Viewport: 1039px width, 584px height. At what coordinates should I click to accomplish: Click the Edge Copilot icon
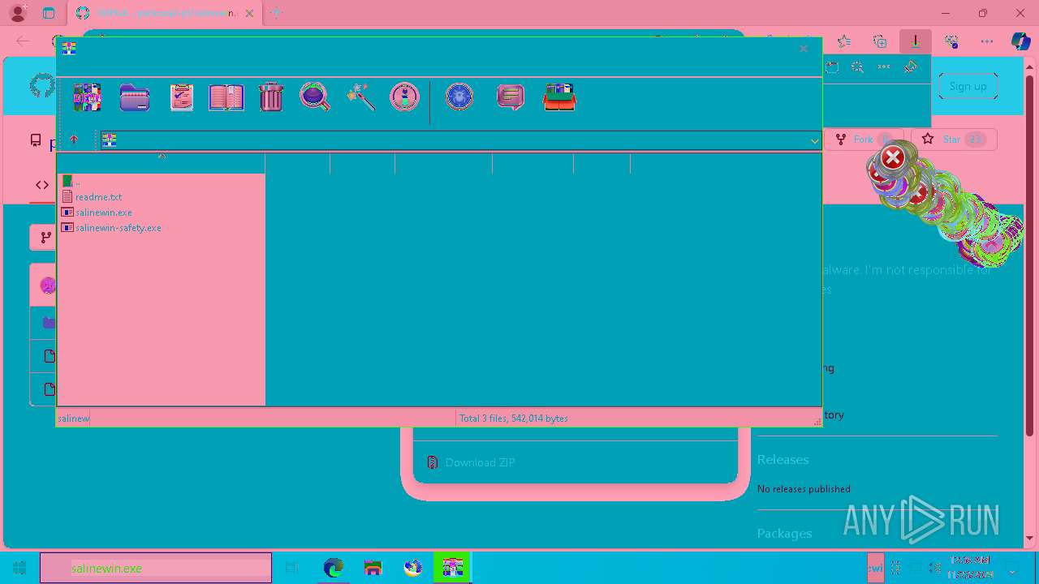tap(1020, 41)
